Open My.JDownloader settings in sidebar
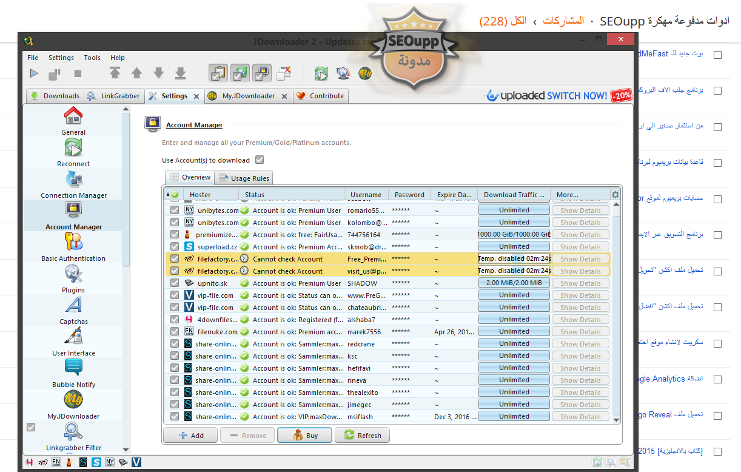 73,405
